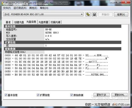Open the 其他(E) menu
This screenshot has height=108, width=132.
click(33, 8)
